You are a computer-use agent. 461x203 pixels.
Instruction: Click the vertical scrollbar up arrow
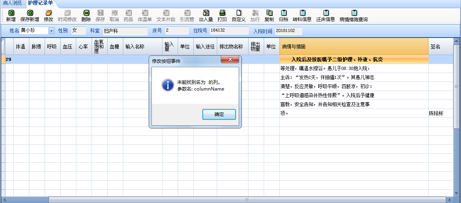456,41
